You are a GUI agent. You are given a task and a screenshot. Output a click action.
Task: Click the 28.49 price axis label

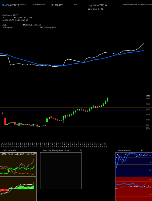point(148,120)
